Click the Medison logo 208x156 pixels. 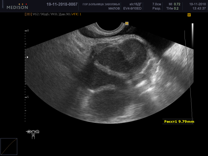coord(17,6)
